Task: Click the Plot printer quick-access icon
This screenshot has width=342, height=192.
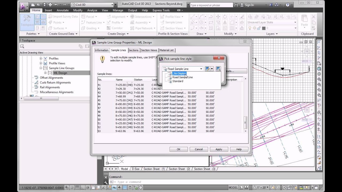Action: click(x=50, y=5)
